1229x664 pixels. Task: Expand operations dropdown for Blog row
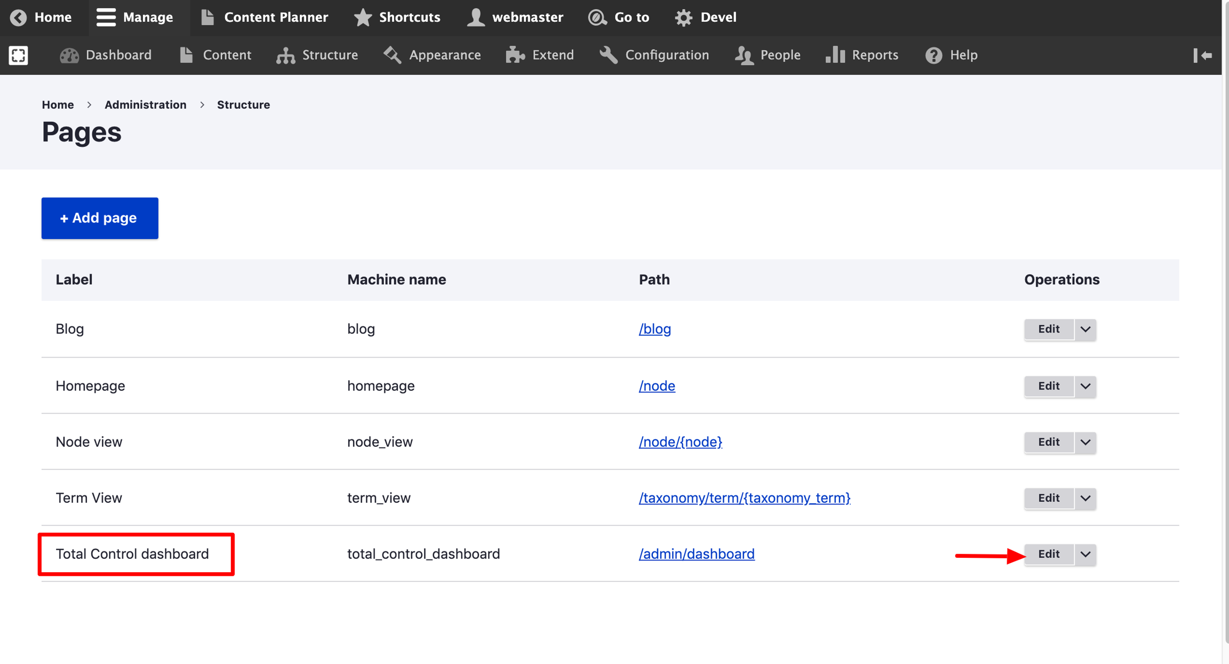tap(1085, 329)
